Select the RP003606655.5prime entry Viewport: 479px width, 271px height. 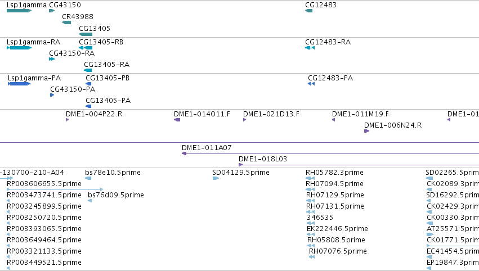pos(44,183)
